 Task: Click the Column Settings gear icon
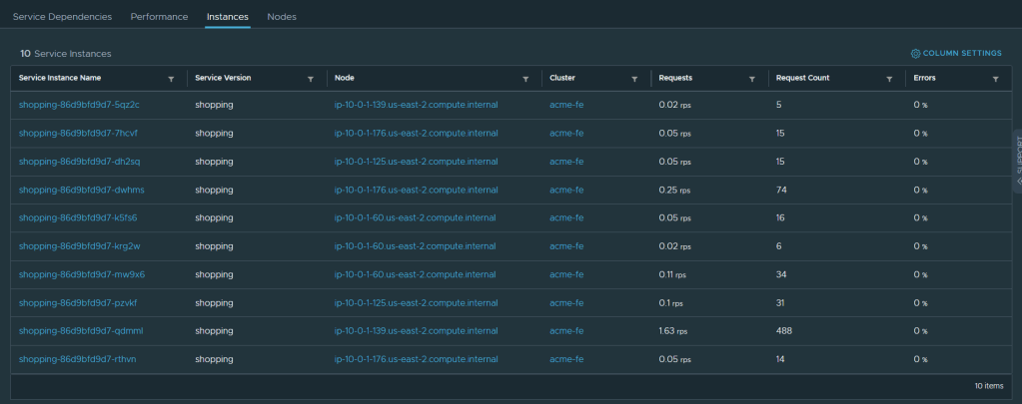coord(915,53)
